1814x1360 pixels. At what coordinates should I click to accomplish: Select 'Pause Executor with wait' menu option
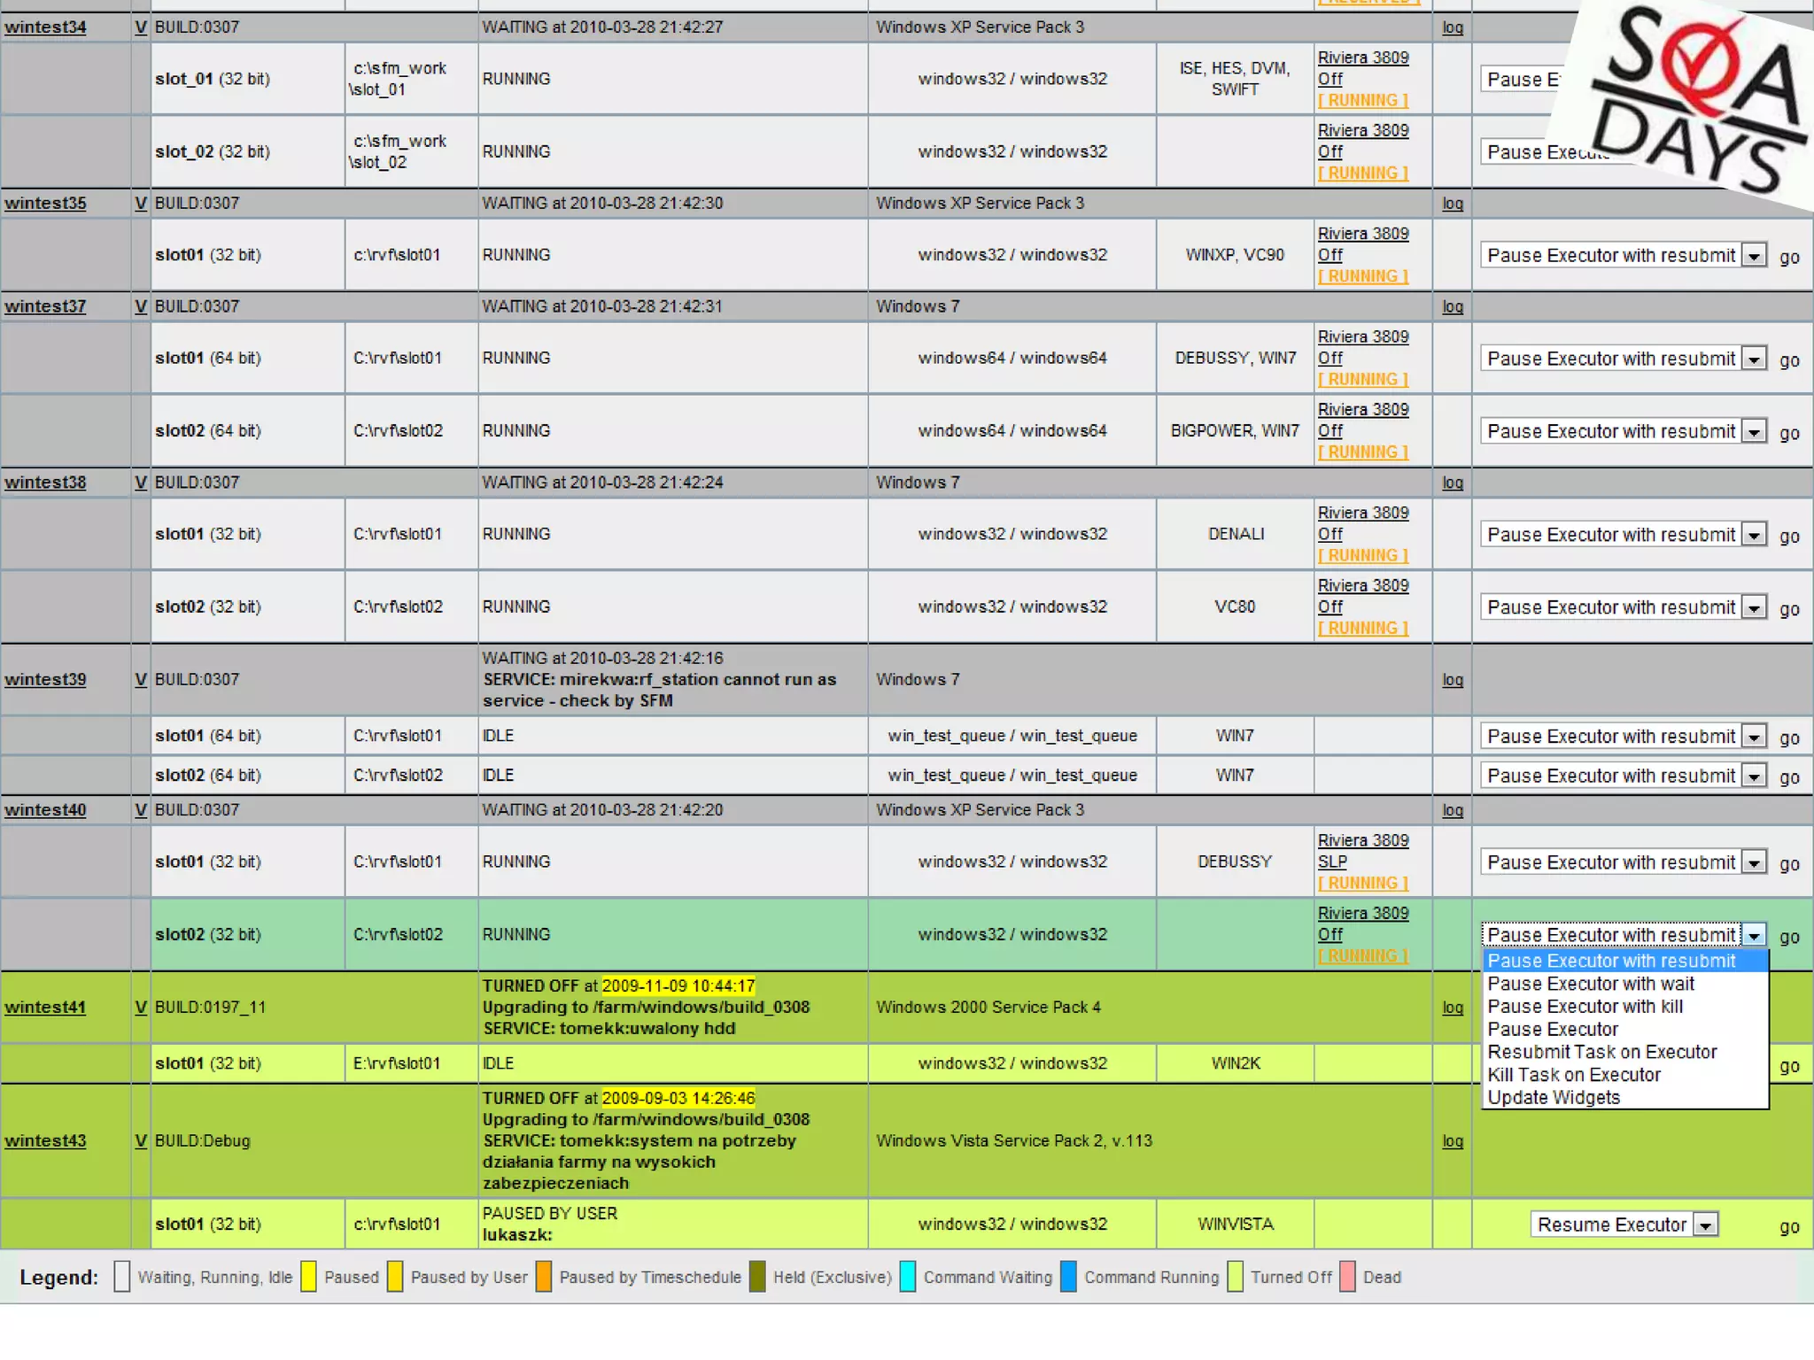pos(1590,984)
